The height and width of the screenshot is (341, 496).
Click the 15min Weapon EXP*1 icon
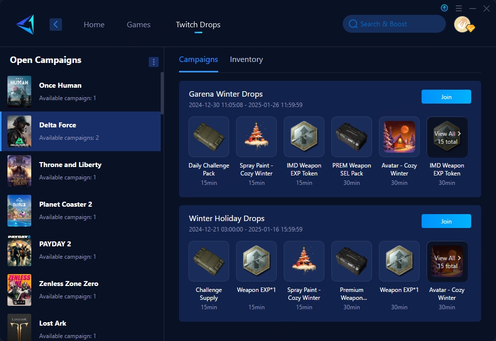coord(256,261)
